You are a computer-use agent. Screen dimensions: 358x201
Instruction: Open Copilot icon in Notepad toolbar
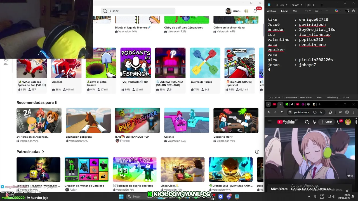336,11
